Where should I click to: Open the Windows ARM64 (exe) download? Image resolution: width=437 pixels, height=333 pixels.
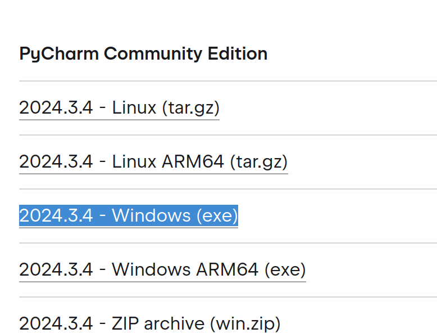click(162, 269)
